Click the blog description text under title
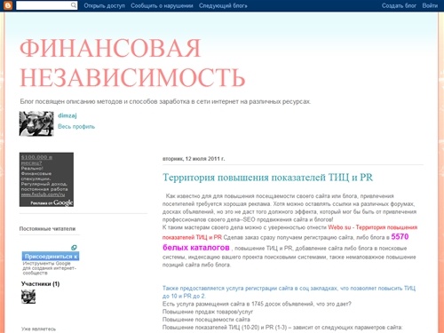444x333 pixels. [x=165, y=101]
